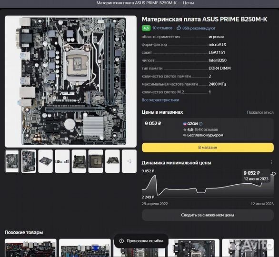Click the green 4,5 rating badge
The height and width of the screenshot is (257, 279).
click(146, 28)
